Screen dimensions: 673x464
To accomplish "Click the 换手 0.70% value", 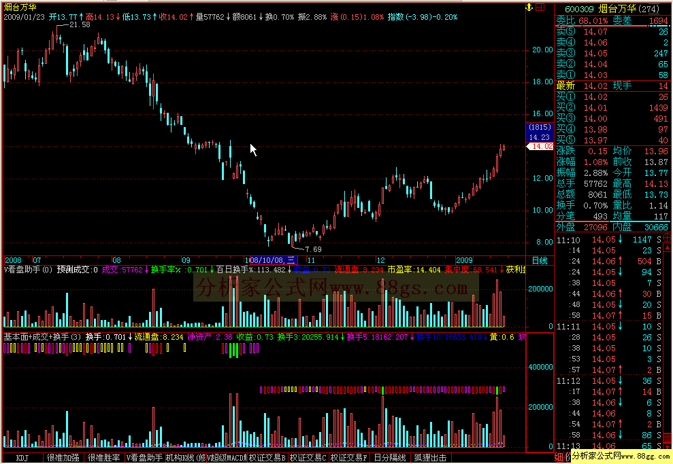I will (x=595, y=206).
